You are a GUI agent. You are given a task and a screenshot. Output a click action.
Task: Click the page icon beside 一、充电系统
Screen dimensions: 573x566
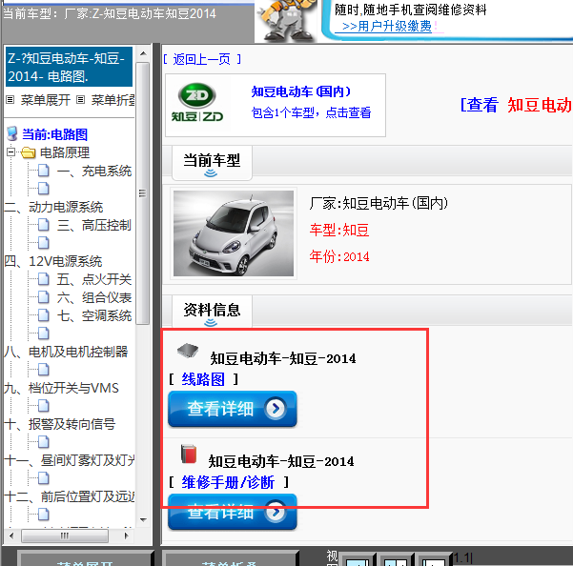(x=44, y=171)
